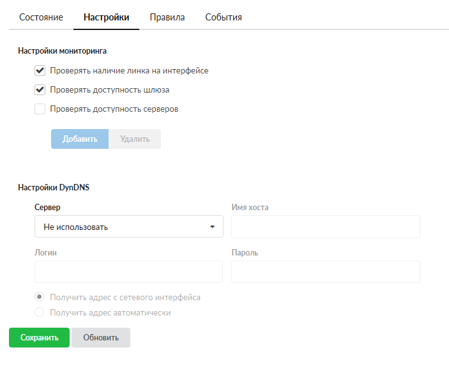Viewport: 449px width, 366px height.
Task: Click the Обновить button
Action: [x=101, y=338]
